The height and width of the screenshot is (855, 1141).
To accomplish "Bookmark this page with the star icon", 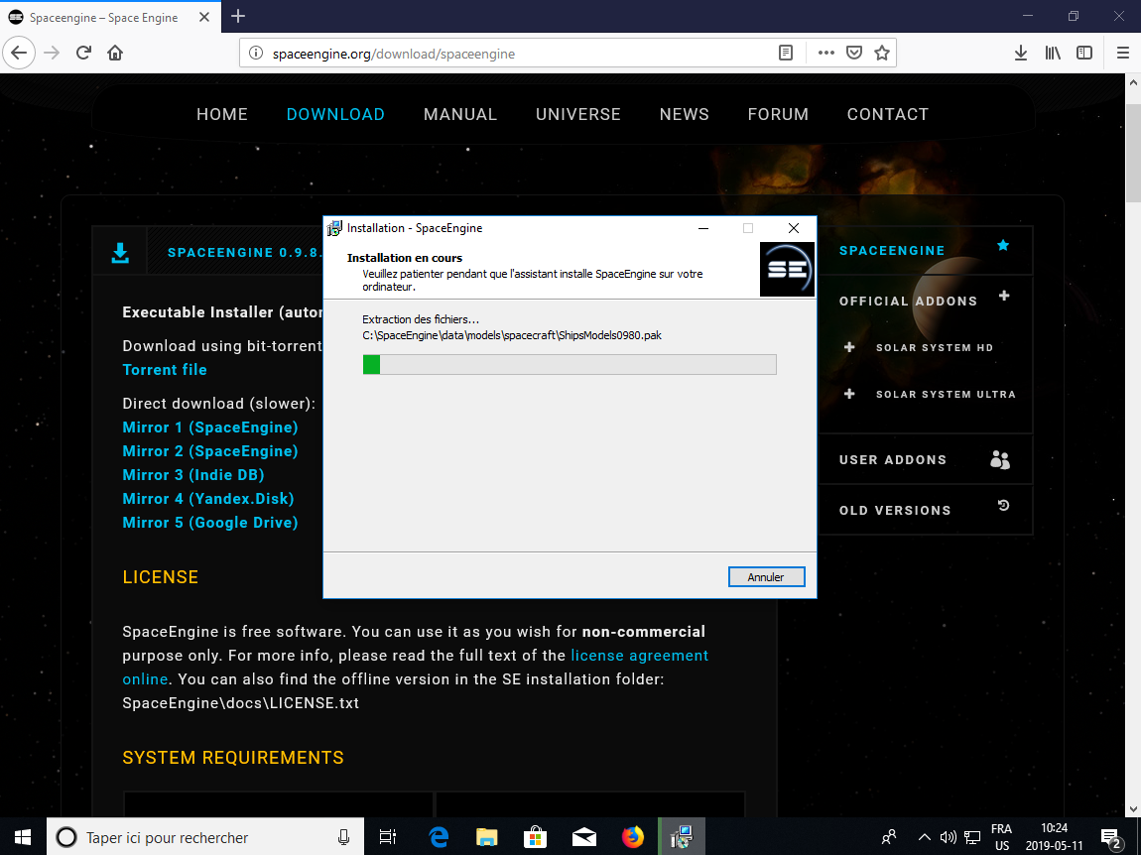I will click(x=881, y=54).
